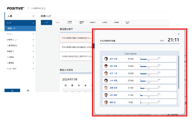192x120 pixels.
Task: Click the 今月の時間外労働 dialog title
Action: [x=107, y=41]
